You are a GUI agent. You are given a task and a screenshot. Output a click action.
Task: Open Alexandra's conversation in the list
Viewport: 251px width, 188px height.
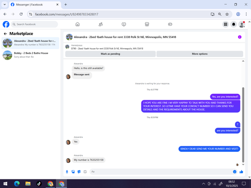(x=30, y=43)
